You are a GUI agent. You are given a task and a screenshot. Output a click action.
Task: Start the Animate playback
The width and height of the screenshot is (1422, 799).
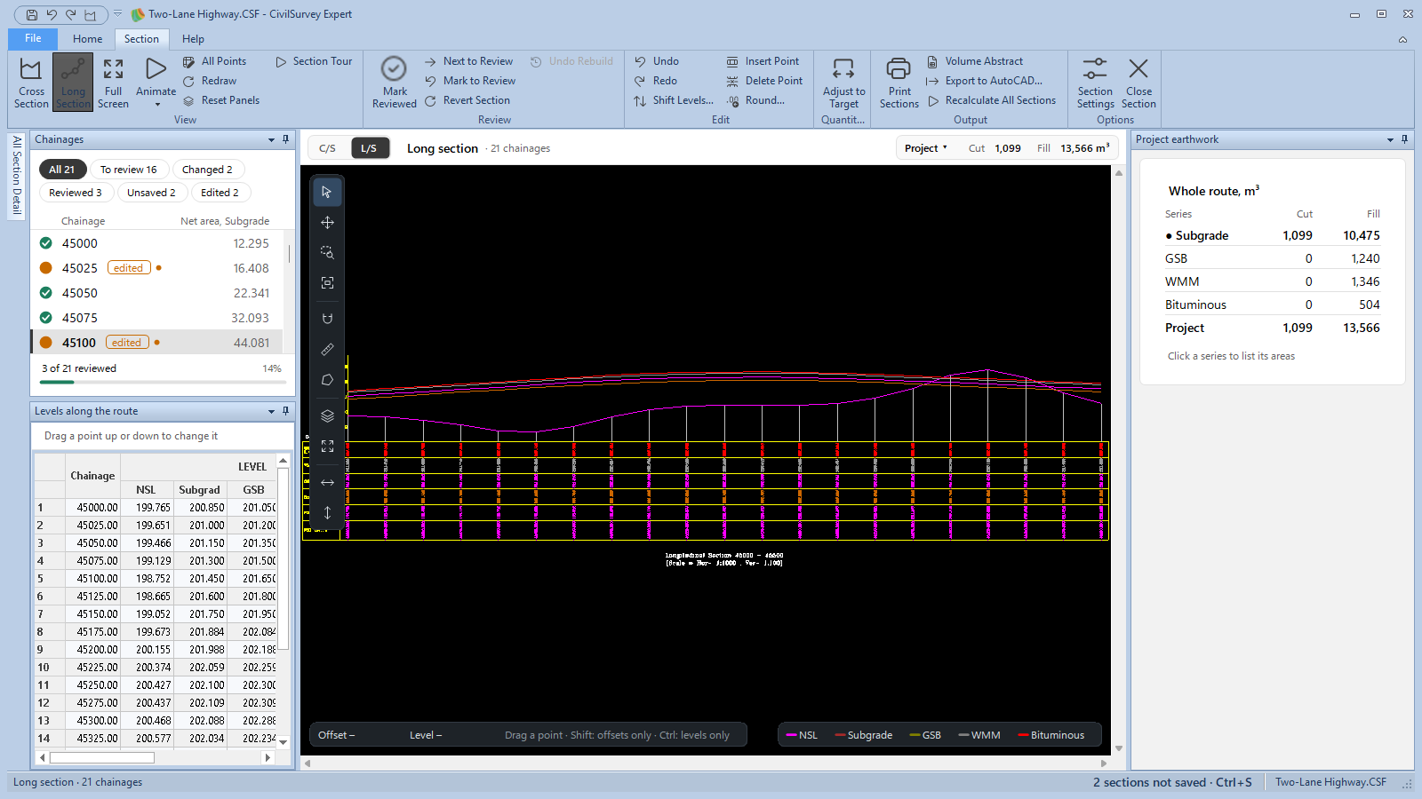tap(156, 76)
